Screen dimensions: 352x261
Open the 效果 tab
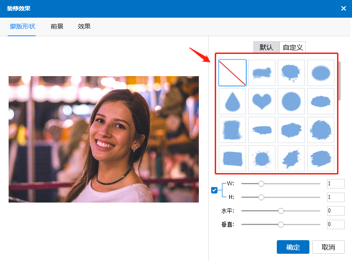point(84,26)
